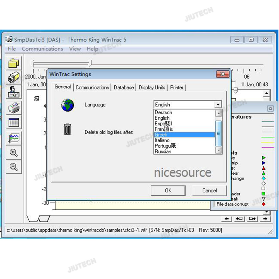Open the File menu
The width and height of the screenshot is (279, 279).
tap(12, 49)
